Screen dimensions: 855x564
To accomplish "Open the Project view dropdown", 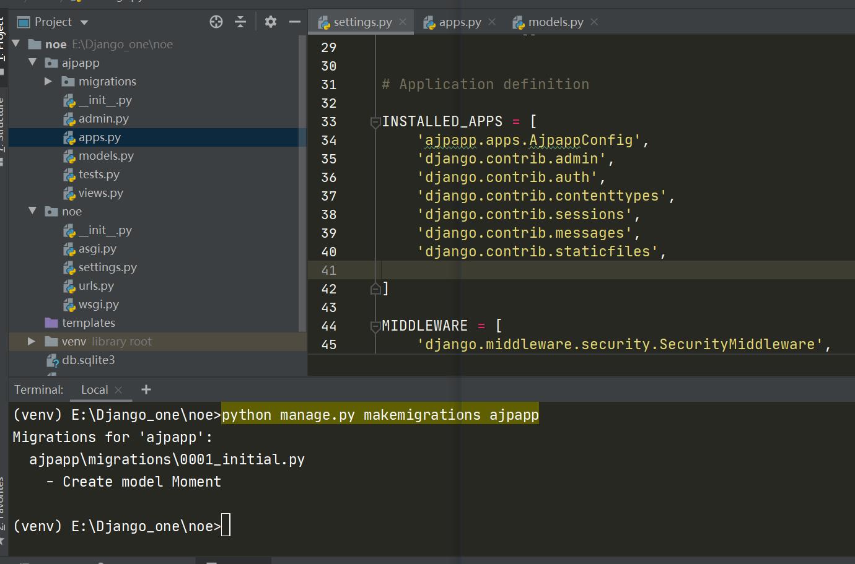I will click(x=84, y=23).
